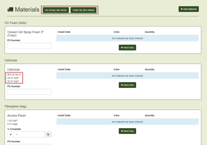This screenshot has height=145, width=207.
Task: Click the Add Material button
Action: point(189,9)
